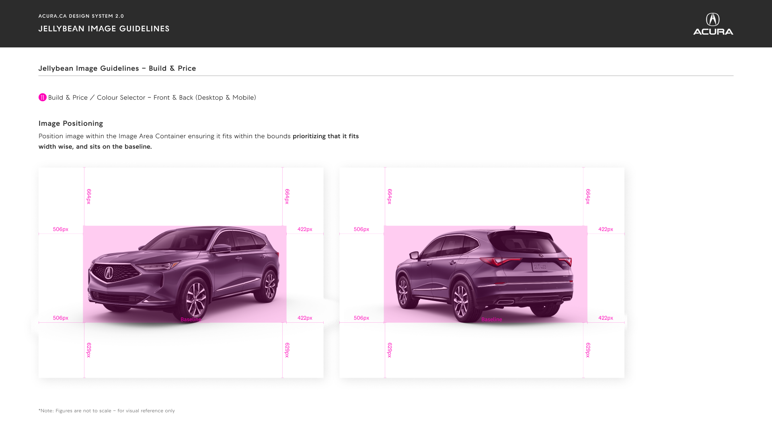This screenshot has width=772, height=434.
Task: Click the 'Baseline' label under the rear-view car
Action: point(492,319)
